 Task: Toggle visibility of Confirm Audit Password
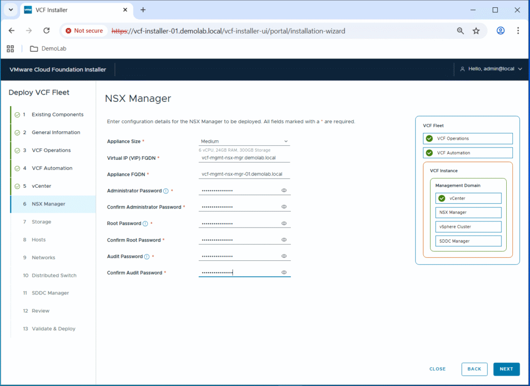point(284,273)
